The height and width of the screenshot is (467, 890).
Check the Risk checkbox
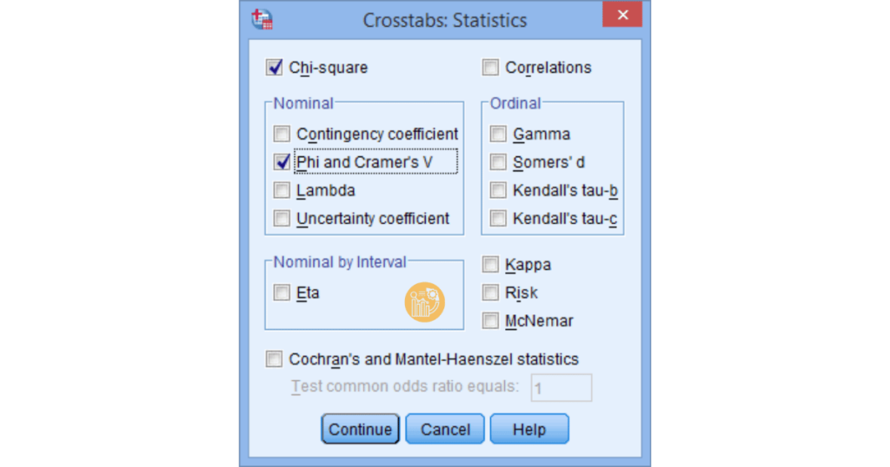pyautogui.click(x=491, y=293)
